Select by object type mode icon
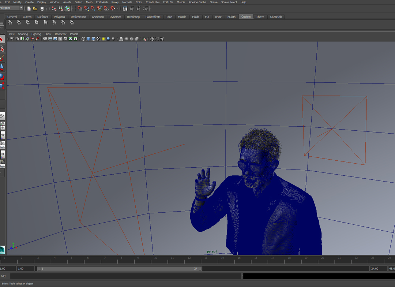The height and width of the screenshot is (287, 395). (61, 8)
